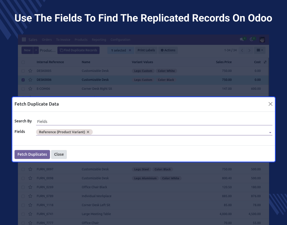Go to next page arrow
This screenshot has width=287, height=225.
(249, 50)
